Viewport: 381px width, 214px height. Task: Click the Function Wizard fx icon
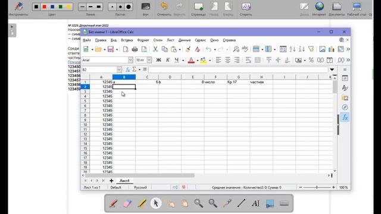[x=127, y=70]
